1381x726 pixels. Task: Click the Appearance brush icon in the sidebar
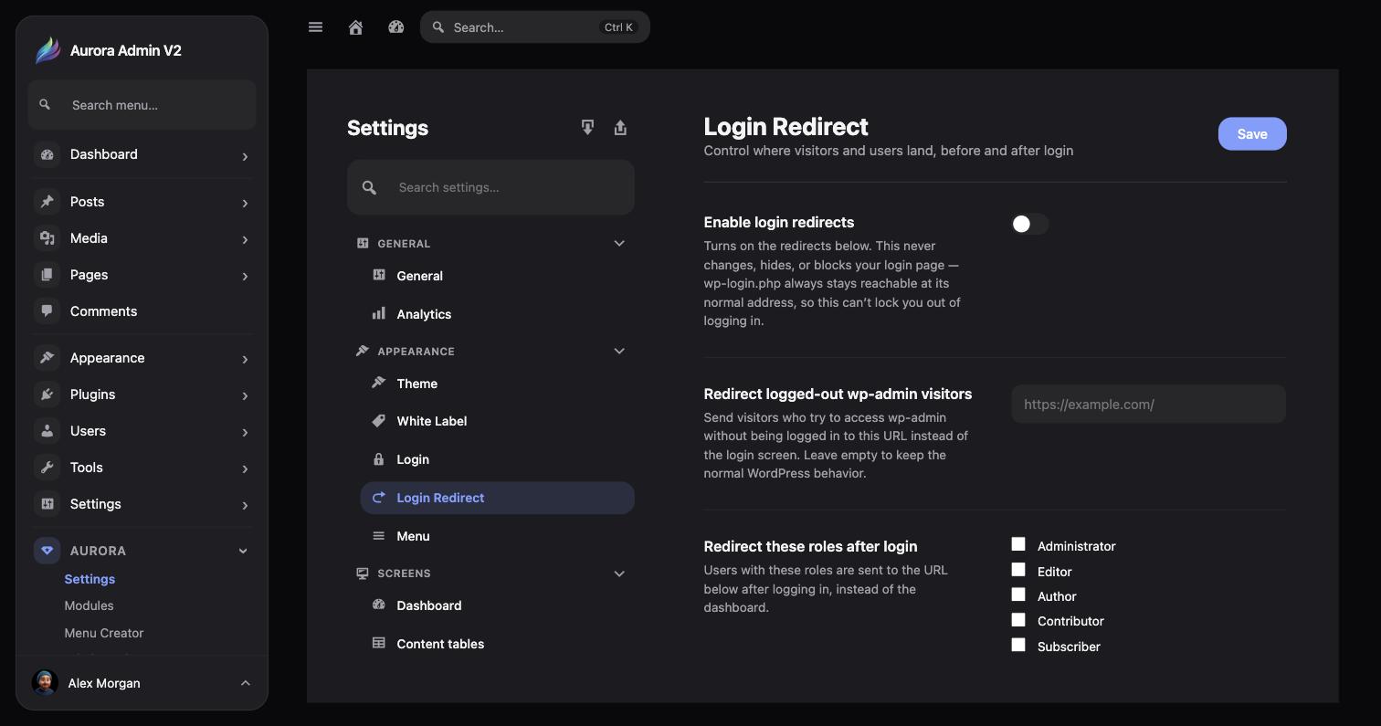(x=47, y=358)
